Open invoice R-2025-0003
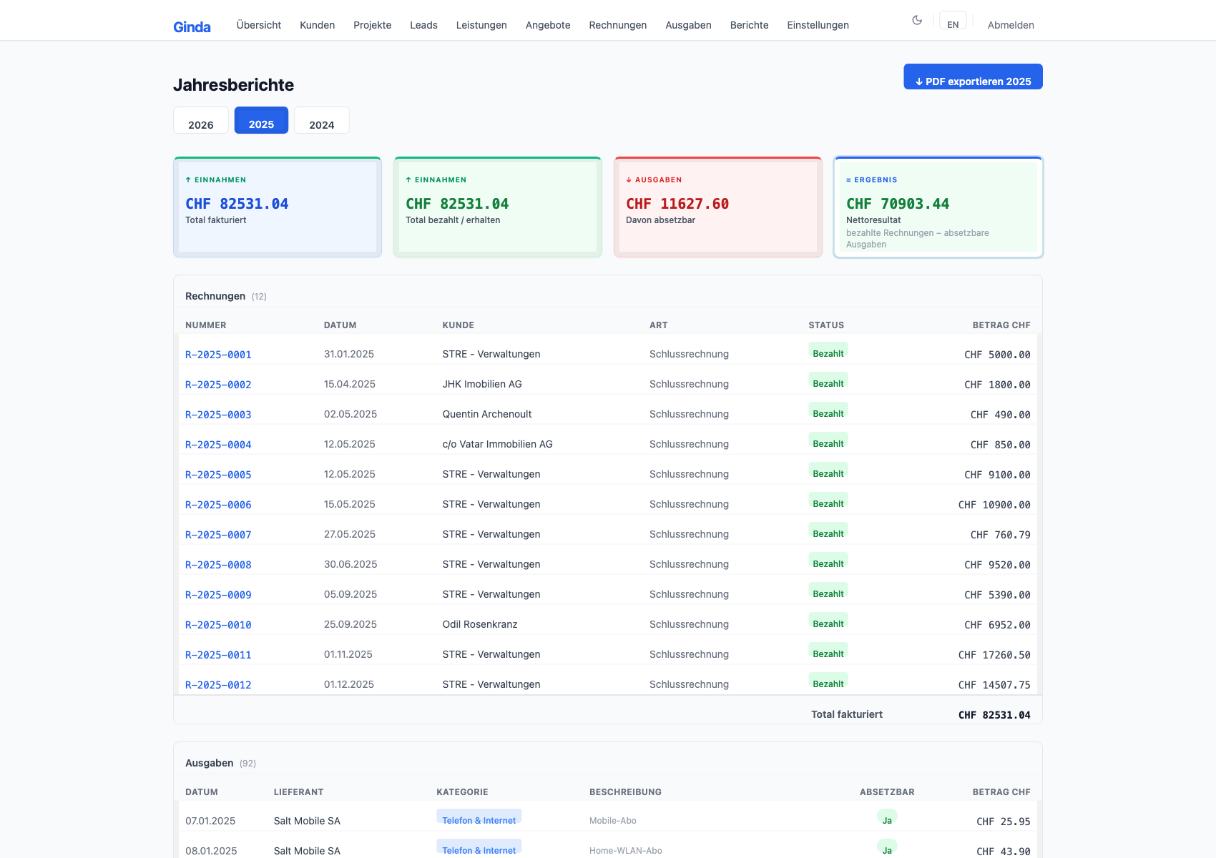The image size is (1216, 858). pyautogui.click(x=218, y=415)
